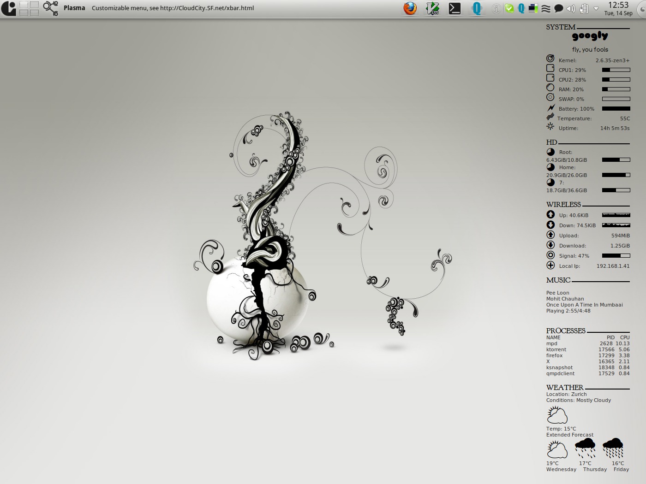Viewport: 646px width, 484px height.
Task: Click Thursday's rain forecast icon
Action: click(585, 449)
